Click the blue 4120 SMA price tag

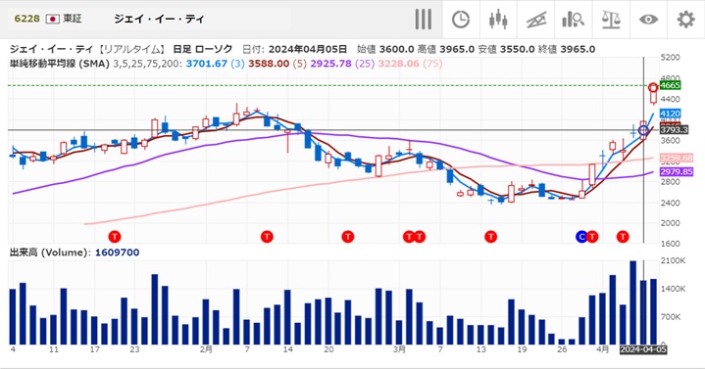point(670,114)
